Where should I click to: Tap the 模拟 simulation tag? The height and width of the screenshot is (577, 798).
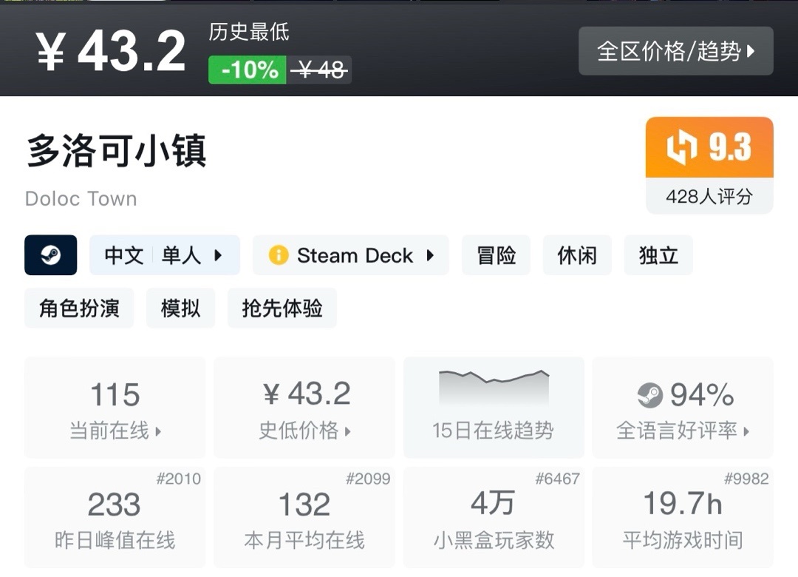(x=180, y=308)
